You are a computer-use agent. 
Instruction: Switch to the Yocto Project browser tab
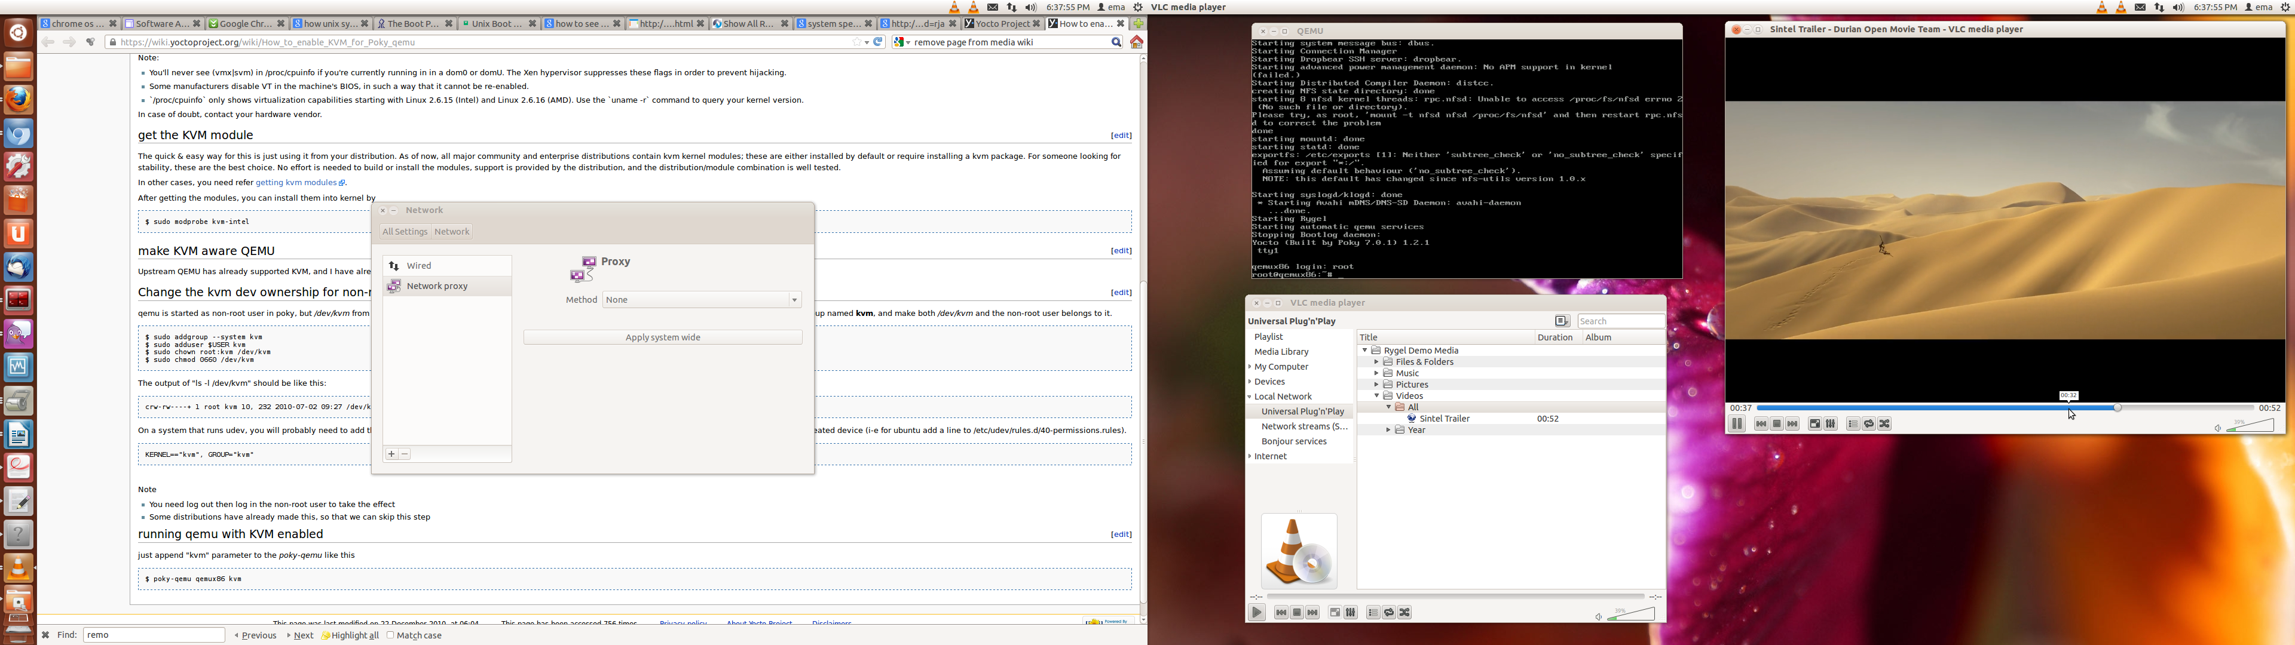(x=1000, y=24)
